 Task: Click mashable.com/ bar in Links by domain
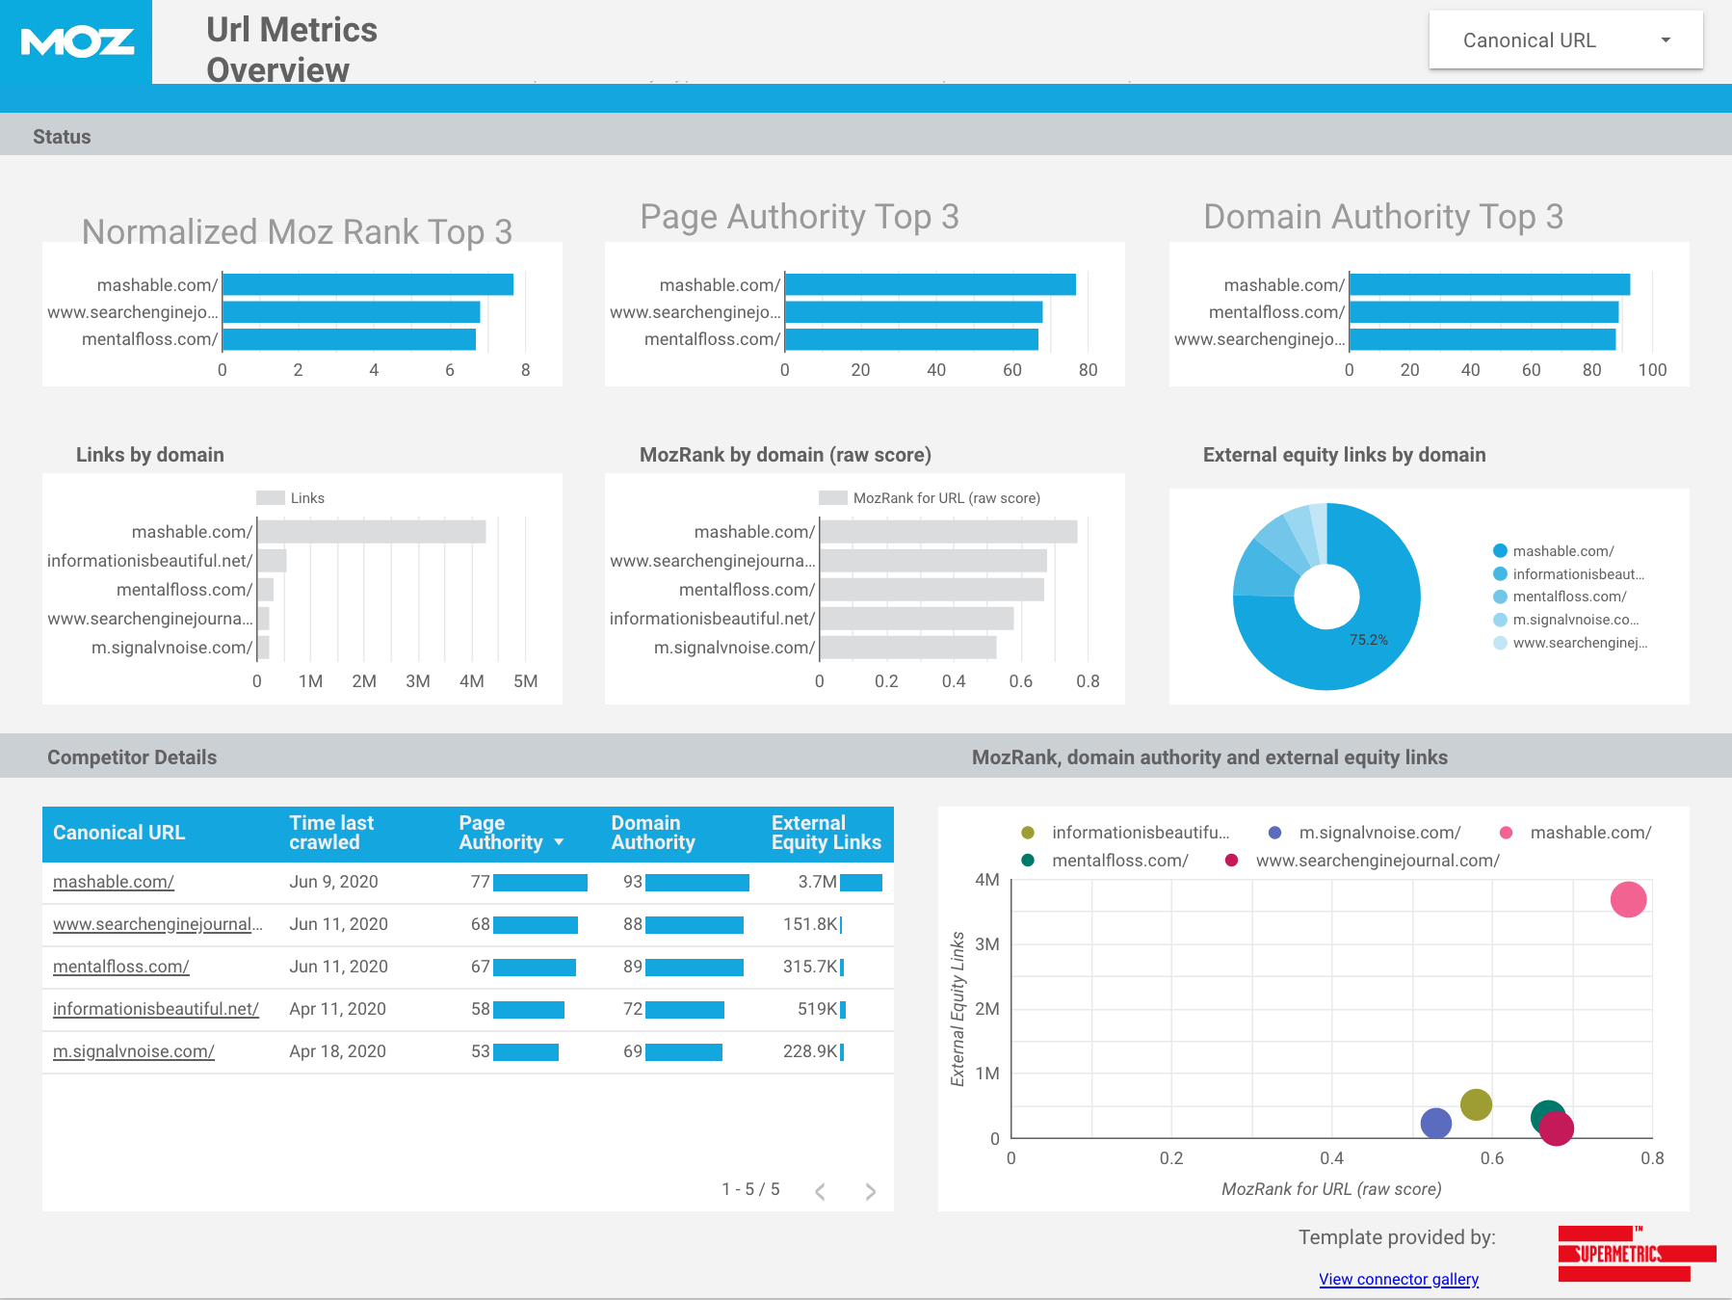(372, 532)
